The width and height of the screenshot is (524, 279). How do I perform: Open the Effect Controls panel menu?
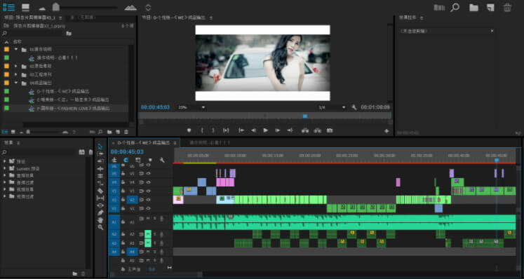point(422,18)
